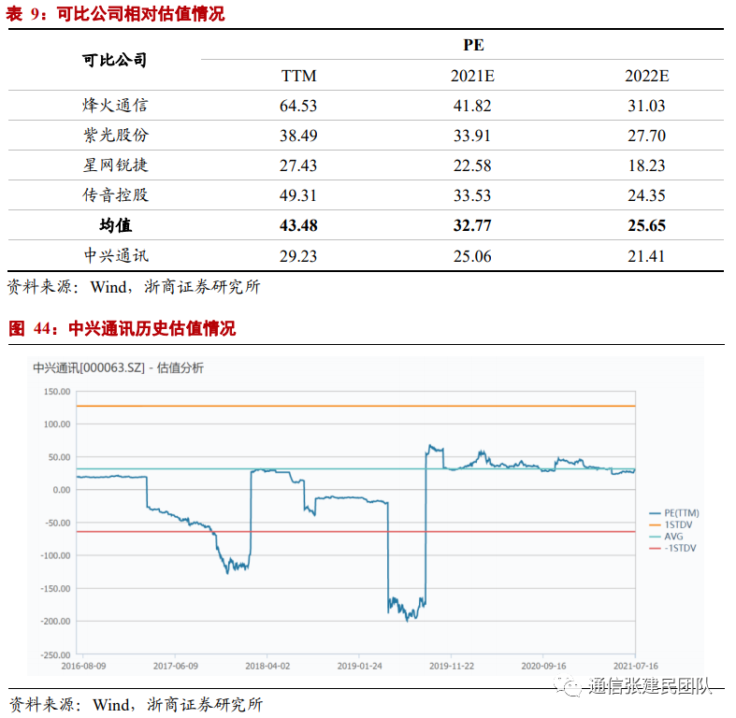736x718 pixels.
Task: Click the 2017-06-09 x-axis date
Action: 176,666
